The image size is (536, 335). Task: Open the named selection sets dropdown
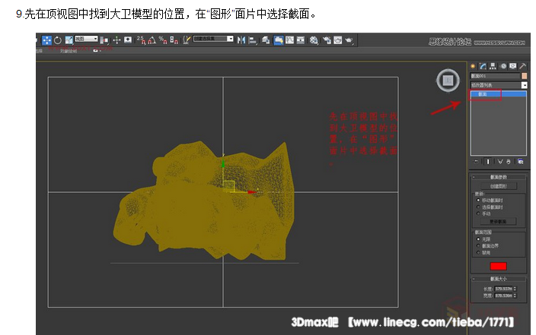click(x=213, y=40)
